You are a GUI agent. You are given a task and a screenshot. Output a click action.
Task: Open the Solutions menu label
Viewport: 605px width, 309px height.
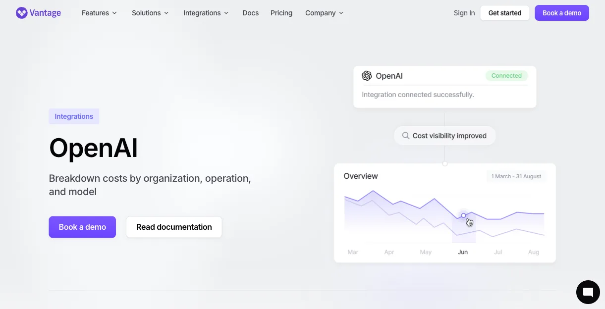tap(146, 13)
